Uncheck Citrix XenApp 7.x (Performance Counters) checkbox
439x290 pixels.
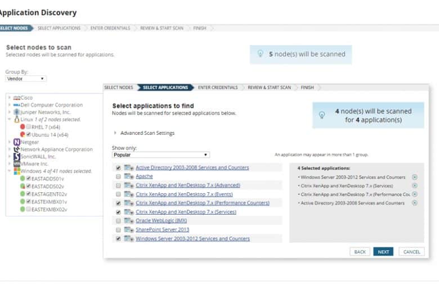[118, 203]
